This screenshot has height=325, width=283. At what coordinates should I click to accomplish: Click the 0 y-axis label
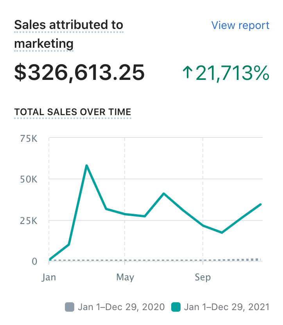(34, 261)
